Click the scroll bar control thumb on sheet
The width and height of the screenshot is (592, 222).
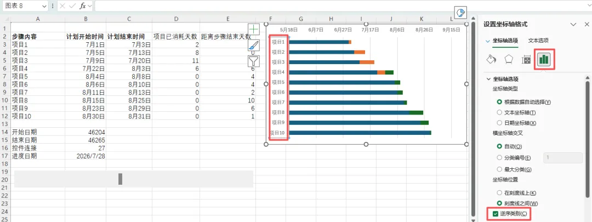pyautogui.click(x=121, y=179)
